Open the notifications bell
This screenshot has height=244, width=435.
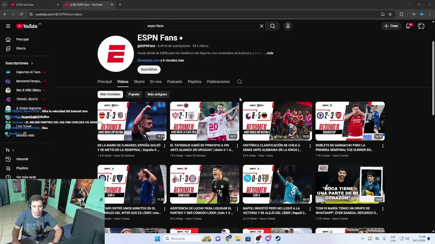(x=408, y=26)
